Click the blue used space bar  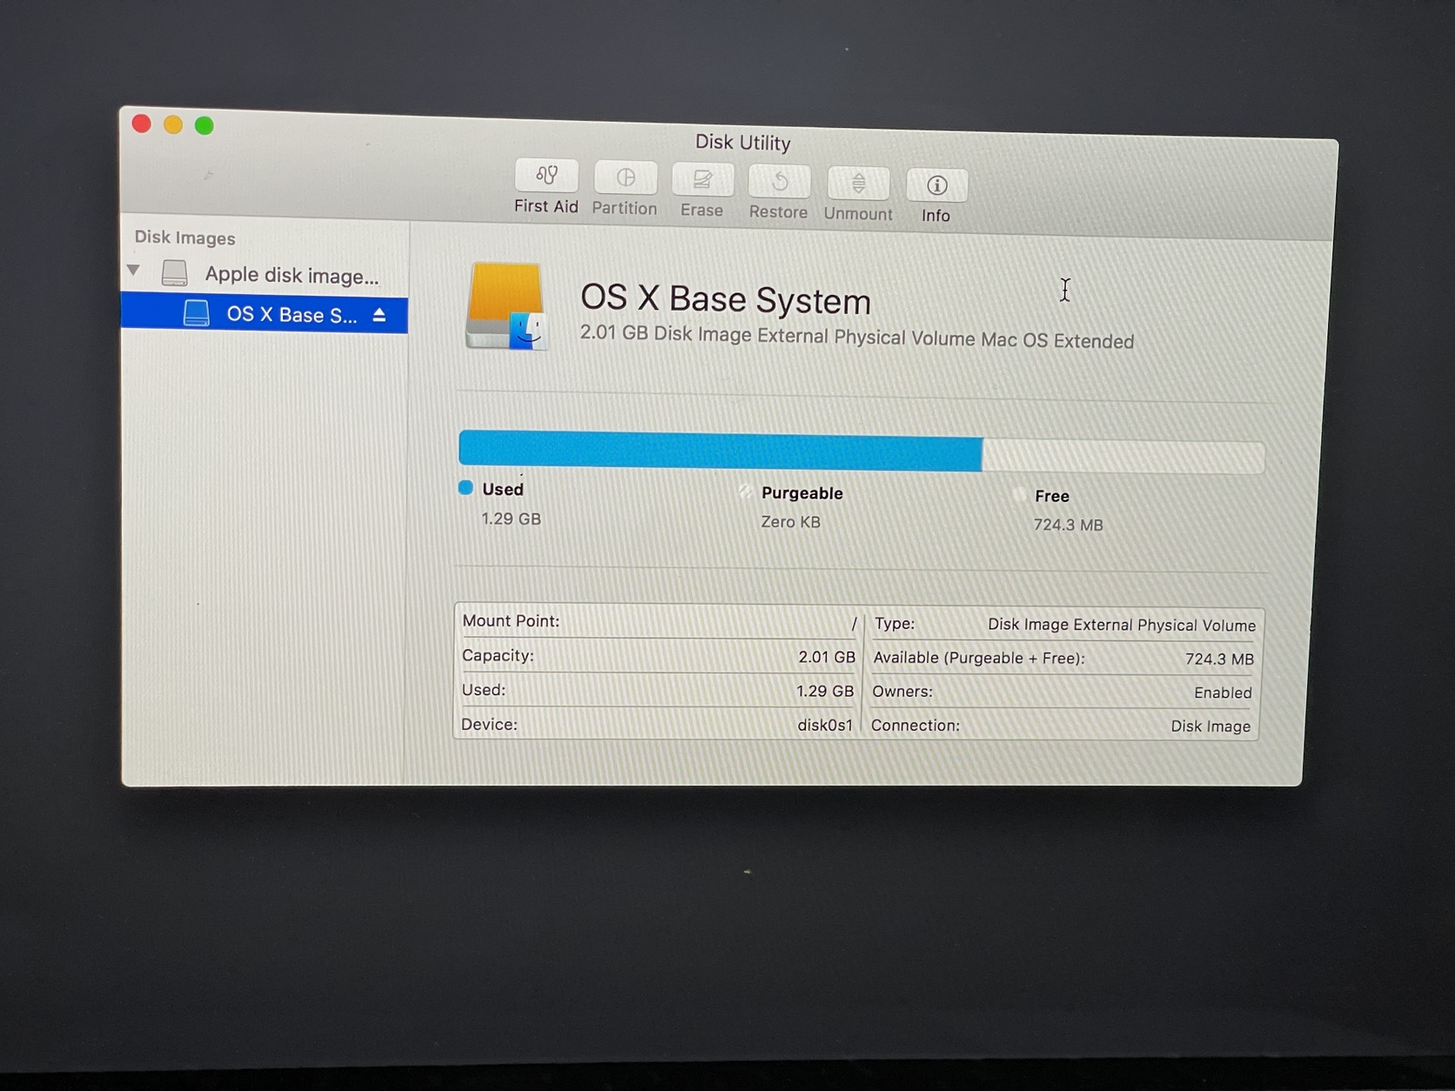pyautogui.click(x=721, y=451)
